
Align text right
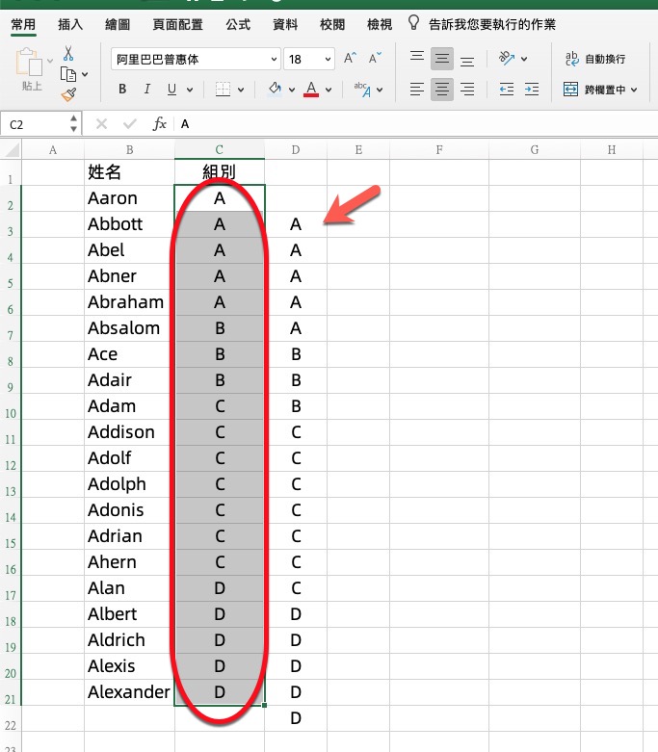(x=467, y=90)
